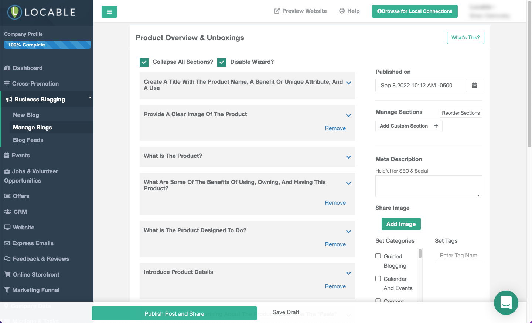
Task: Click the Offers ticket icon
Action: (7, 196)
